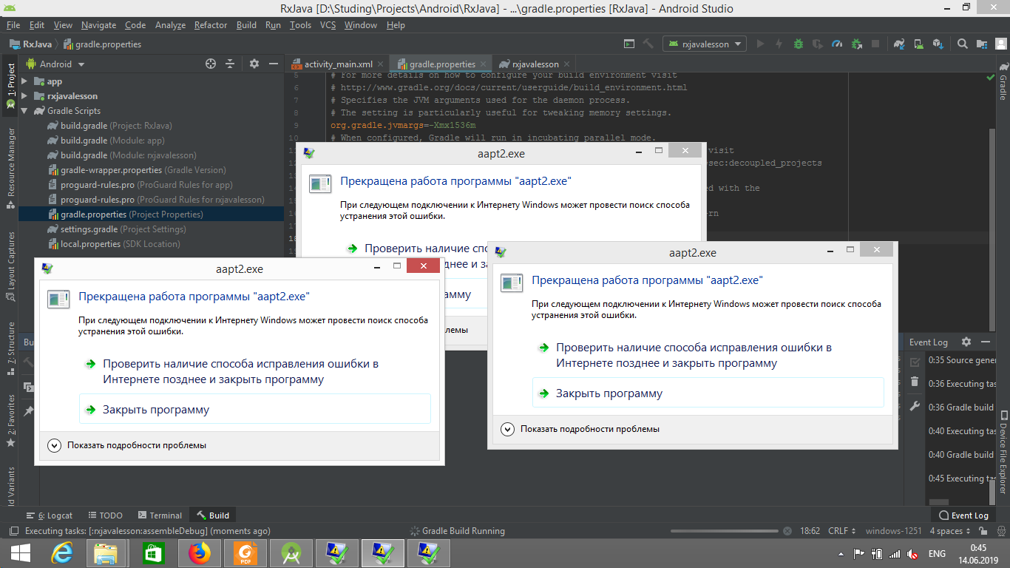Hide the Project panel with the minus icon

[x=273, y=64]
